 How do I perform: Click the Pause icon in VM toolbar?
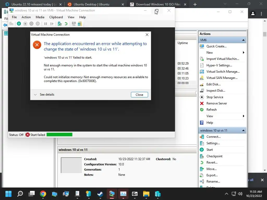[x=45, y=24]
